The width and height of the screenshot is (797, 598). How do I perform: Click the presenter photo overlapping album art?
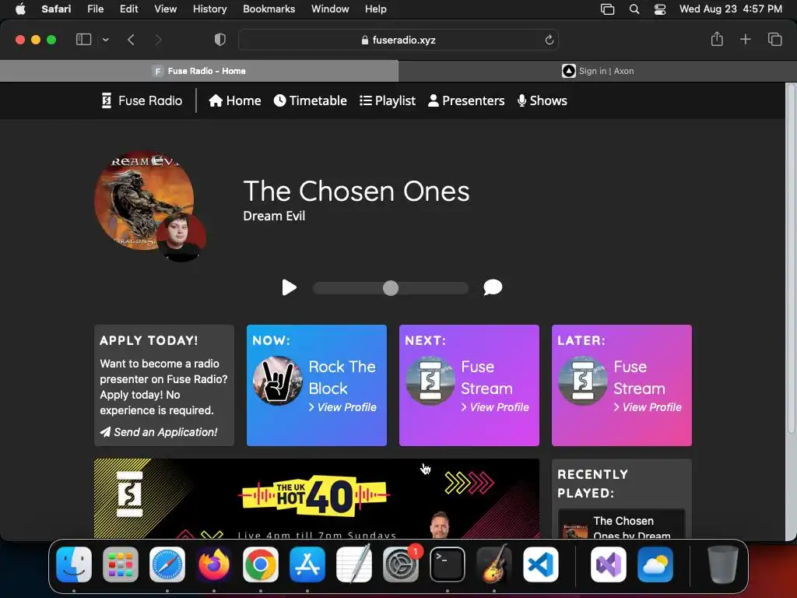click(x=181, y=237)
